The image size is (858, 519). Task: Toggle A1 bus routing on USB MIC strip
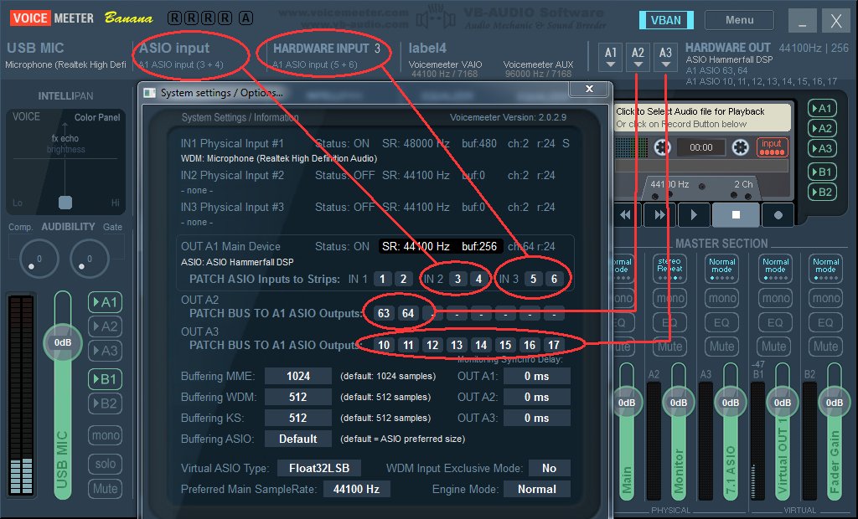[105, 302]
